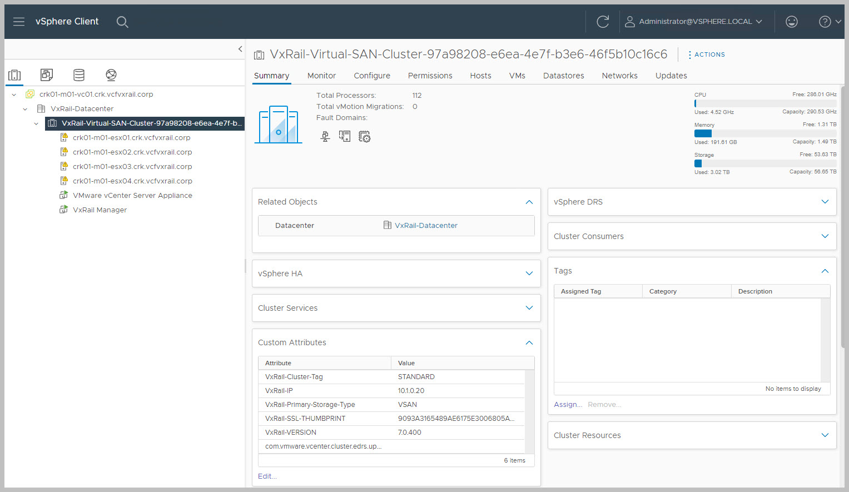The width and height of the screenshot is (849, 492).
Task: Switch to Storage inventory view icon
Action: coord(79,74)
